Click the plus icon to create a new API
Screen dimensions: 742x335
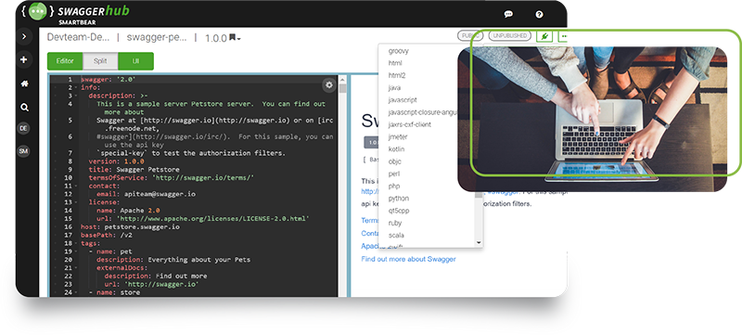click(24, 59)
